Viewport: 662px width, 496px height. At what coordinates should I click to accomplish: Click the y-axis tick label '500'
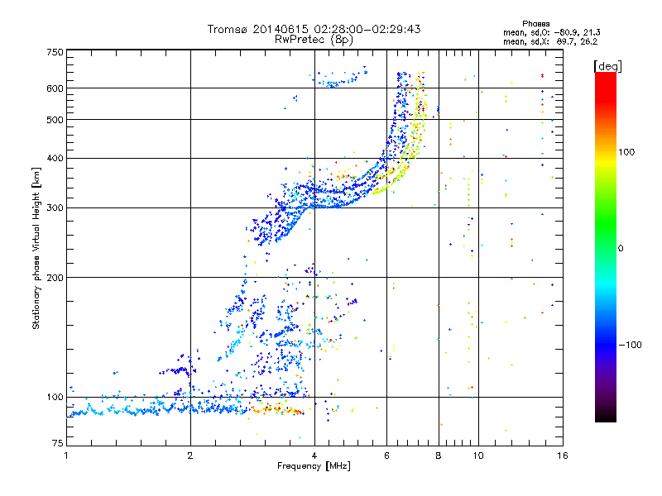[55, 120]
